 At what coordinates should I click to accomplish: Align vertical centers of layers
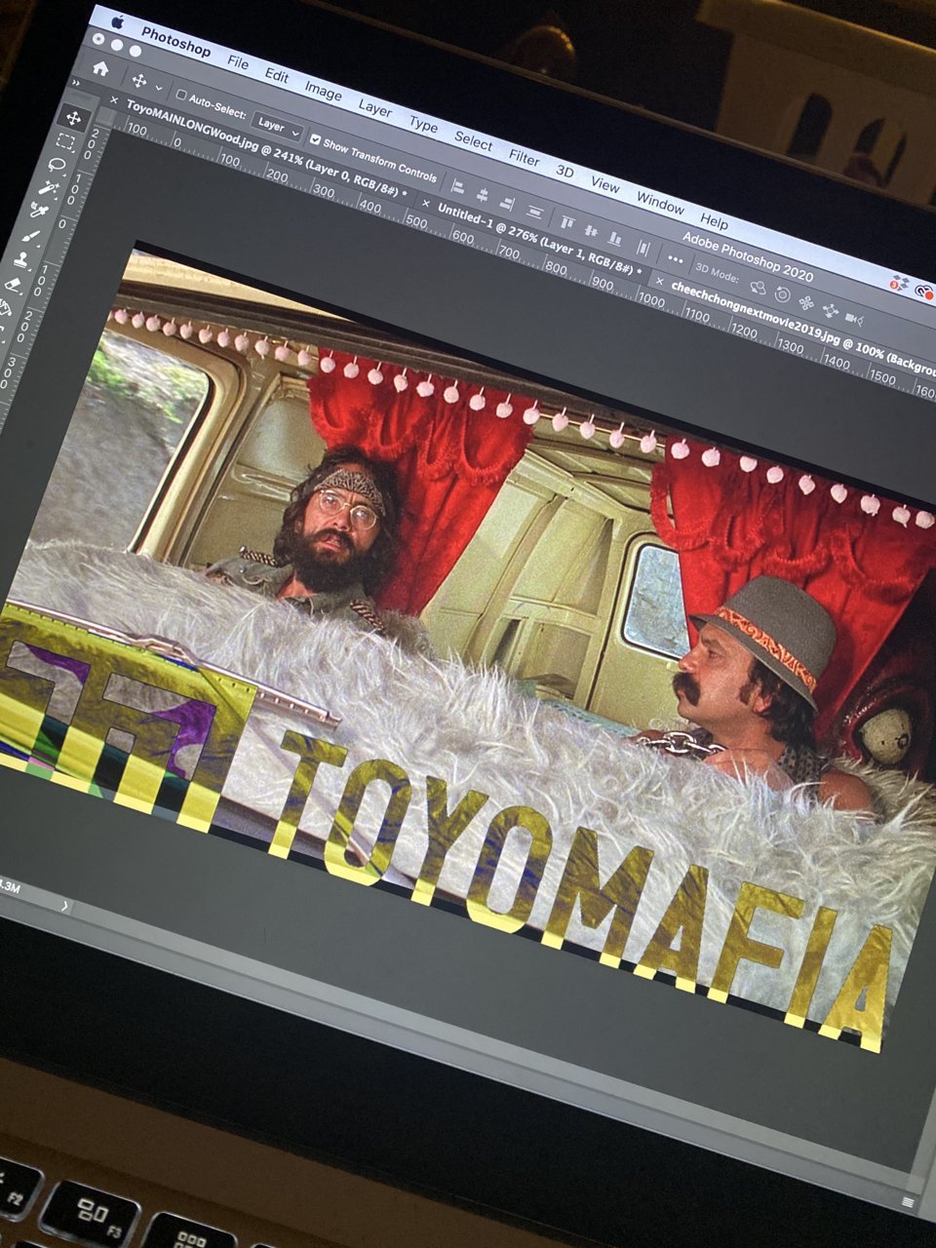pyautogui.click(x=590, y=229)
